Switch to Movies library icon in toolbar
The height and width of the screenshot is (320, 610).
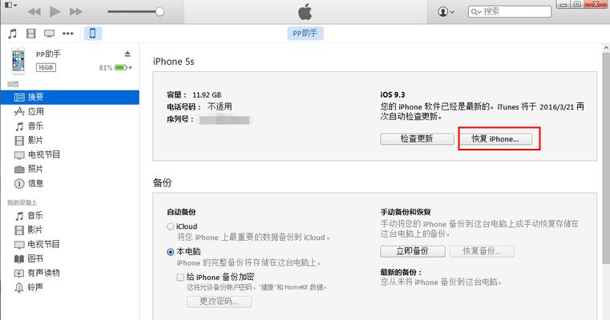(x=30, y=34)
